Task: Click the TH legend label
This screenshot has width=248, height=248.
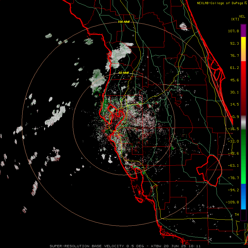Action: (x=237, y=214)
